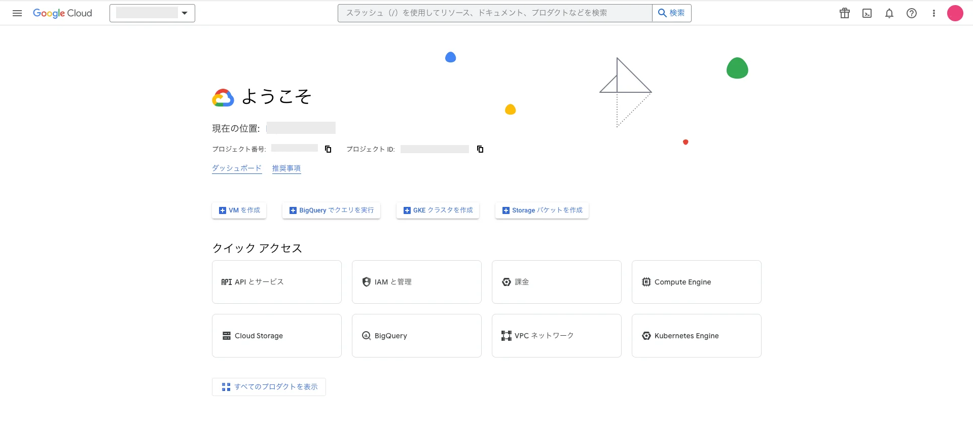This screenshot has width=973, height=427.
Task: Click GKE クラスタを作成 button
Action: click(438, 210)
